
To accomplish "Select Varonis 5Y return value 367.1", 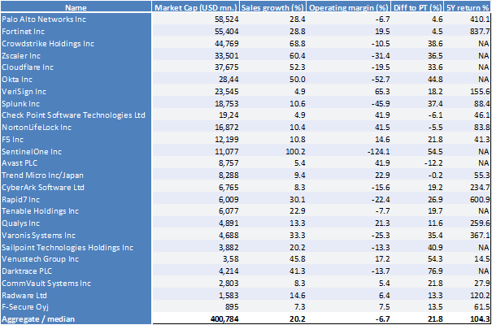I will point(480,236).
